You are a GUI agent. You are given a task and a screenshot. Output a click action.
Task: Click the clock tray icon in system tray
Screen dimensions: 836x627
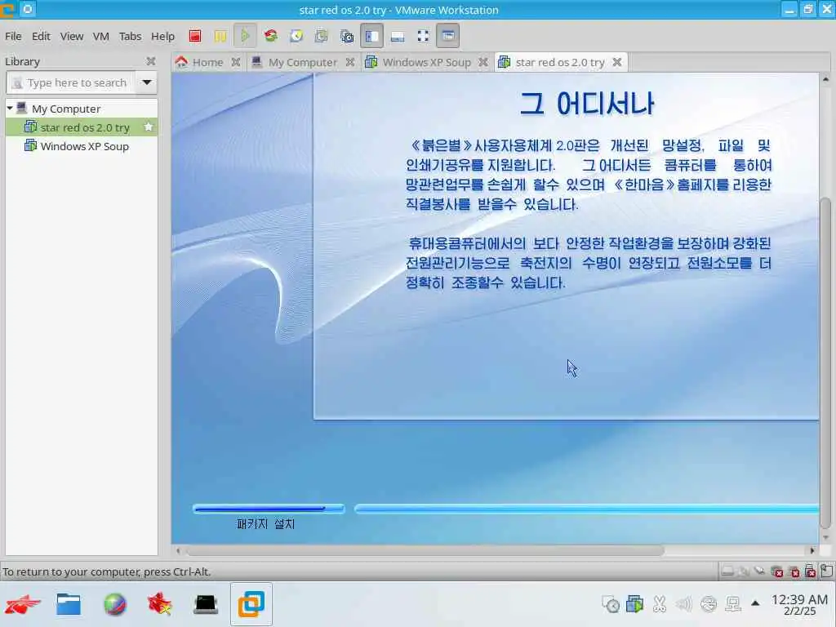610,604
